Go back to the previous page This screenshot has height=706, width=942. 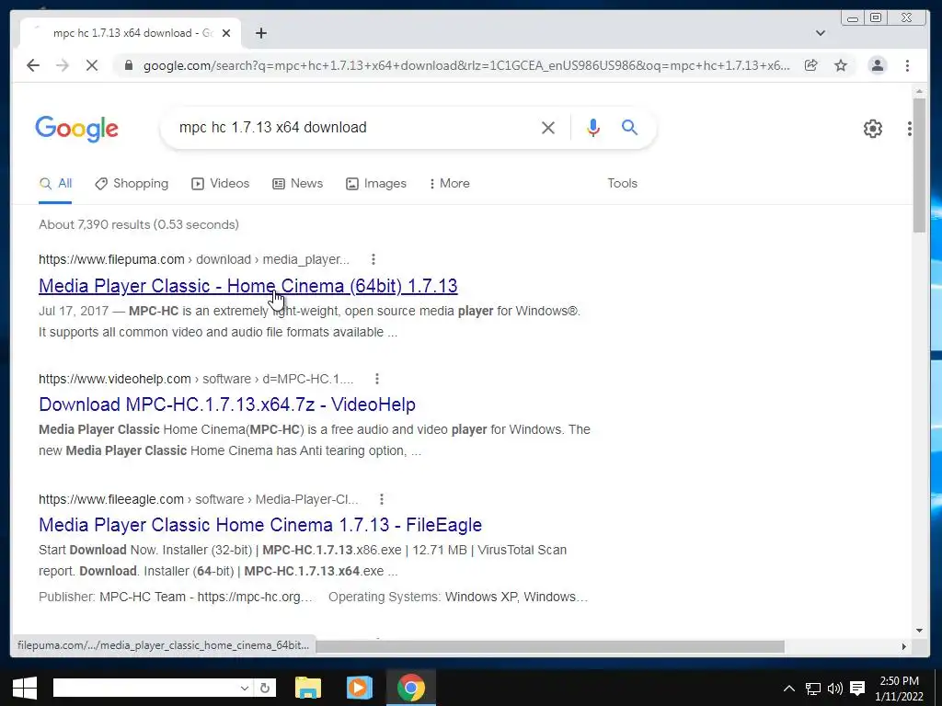click(33, 65)
